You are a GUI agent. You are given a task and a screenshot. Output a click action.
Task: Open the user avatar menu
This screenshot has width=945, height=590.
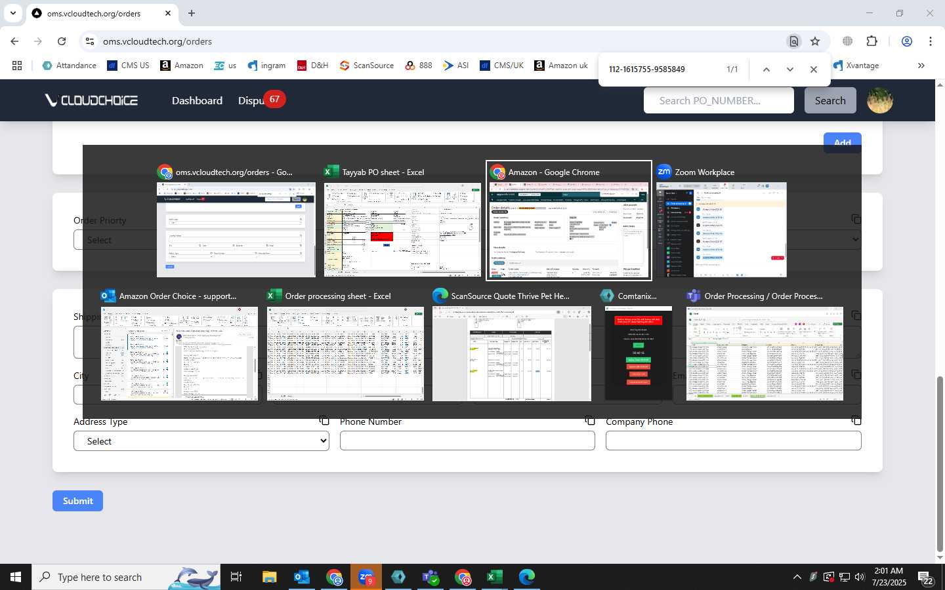[880, 100]
